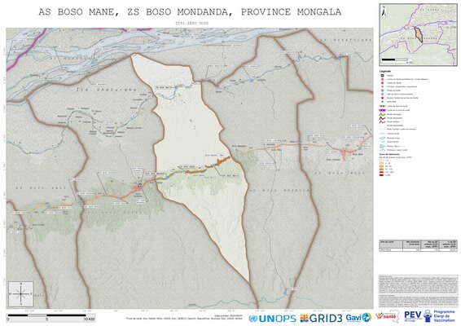
Task: Click the disclaimer text block at bottom right
Action: 418,292
